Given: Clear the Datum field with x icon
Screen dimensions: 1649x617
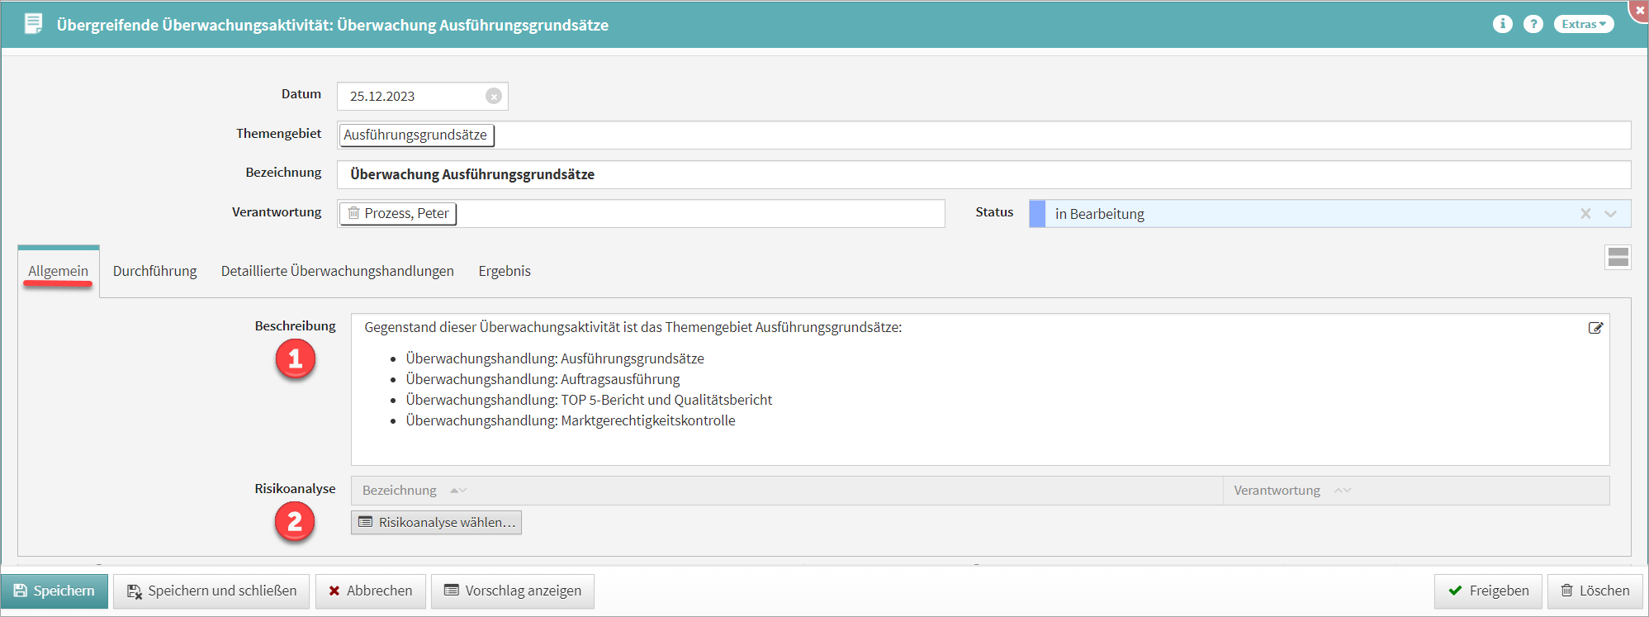Looking at the screenshot, I should (493, 97).
